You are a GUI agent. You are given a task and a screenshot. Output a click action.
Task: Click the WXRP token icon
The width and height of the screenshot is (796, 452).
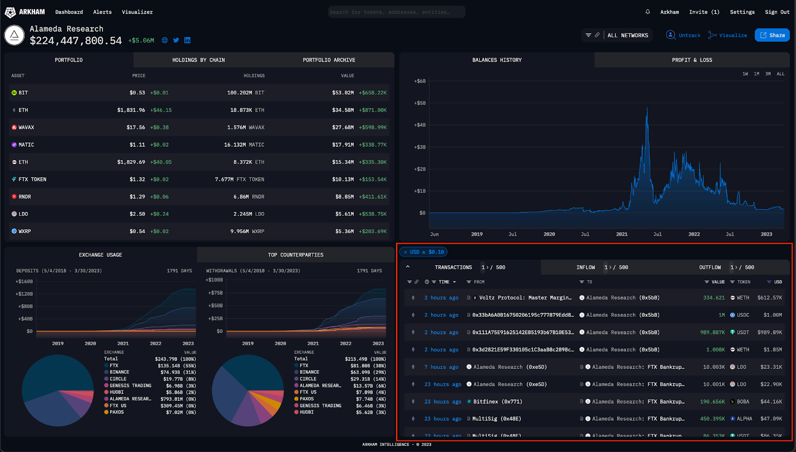[x=14, y=232]
